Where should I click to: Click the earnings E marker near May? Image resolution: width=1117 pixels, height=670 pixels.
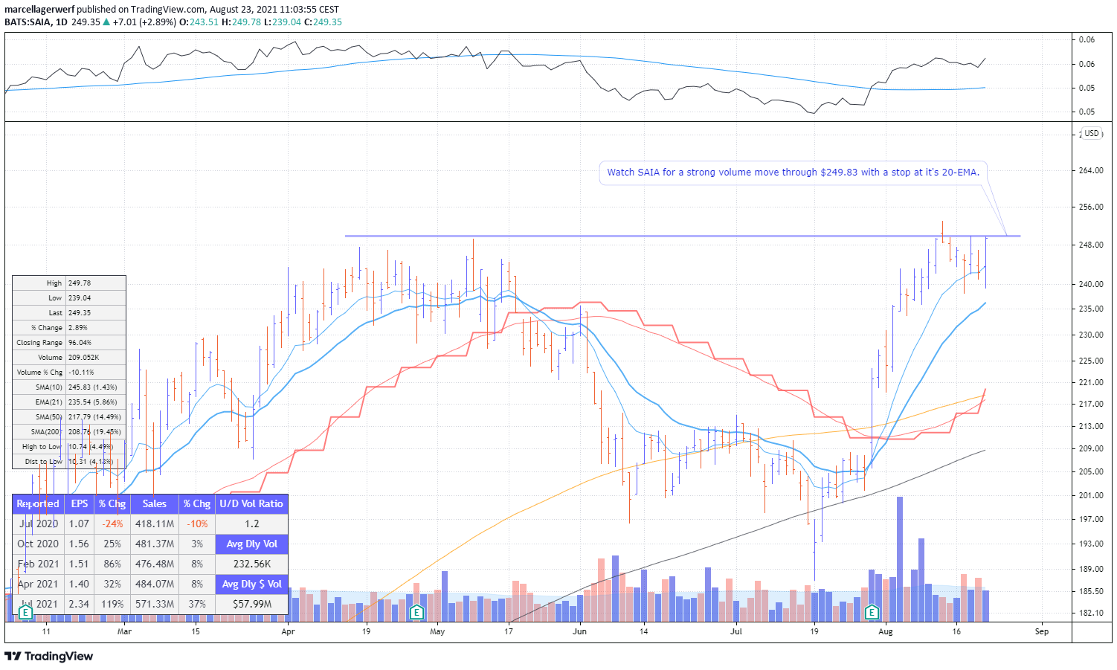(416, 613)
